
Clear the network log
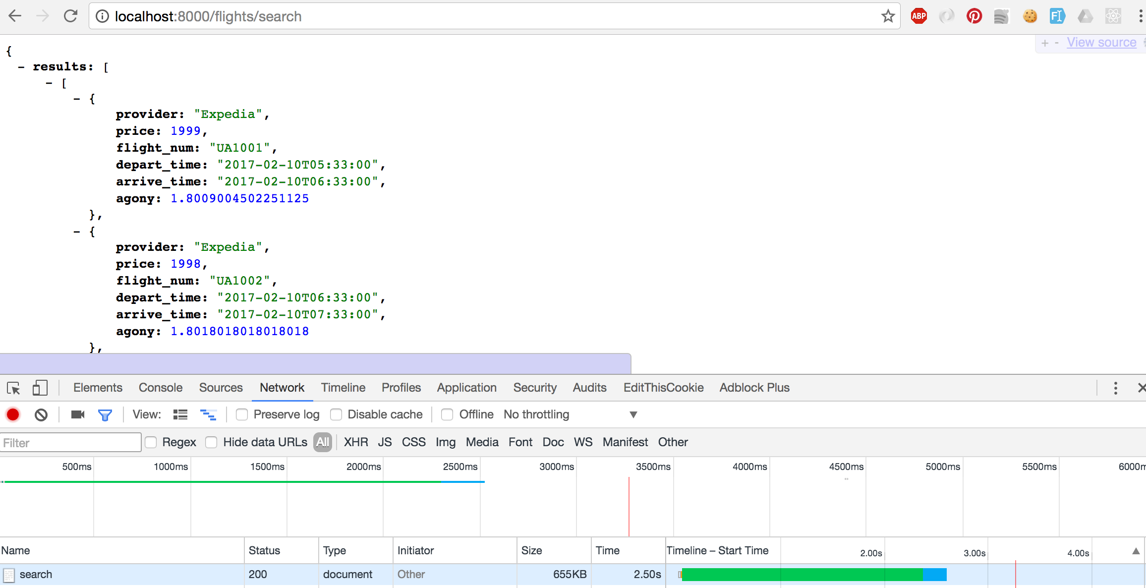tap(41, 414)
